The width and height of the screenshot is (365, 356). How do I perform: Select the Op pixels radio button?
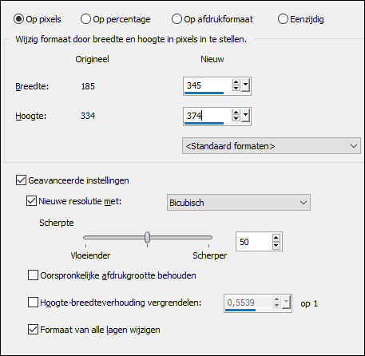tap(18, 19)
